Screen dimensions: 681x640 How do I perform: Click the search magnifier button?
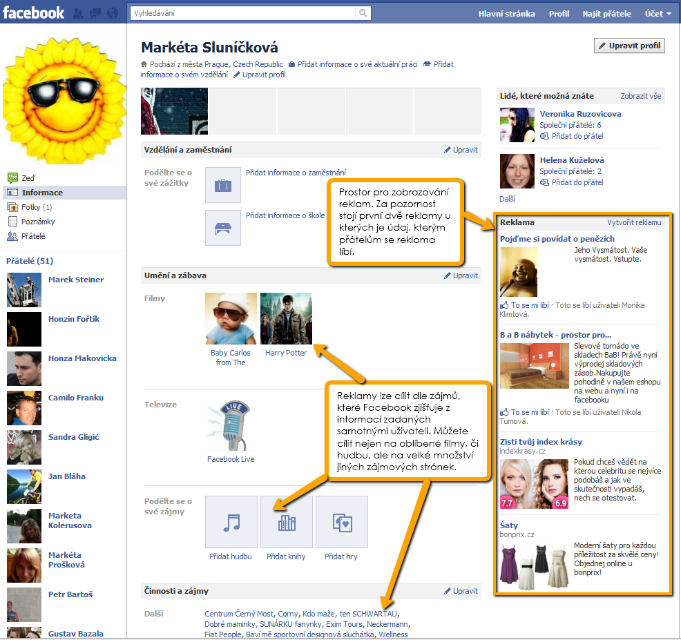[363, 13]
